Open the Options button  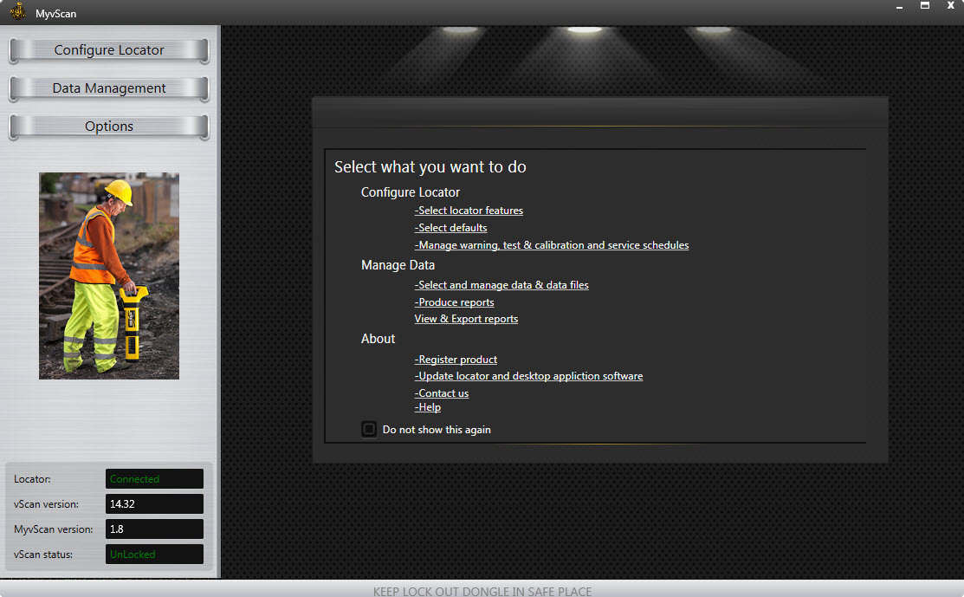tap(109, 127)
